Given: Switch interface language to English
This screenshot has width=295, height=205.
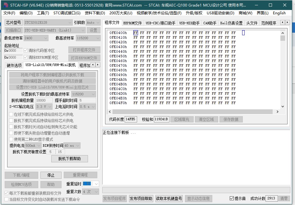Looking at the screenshot, I should [x=279, y=13].
